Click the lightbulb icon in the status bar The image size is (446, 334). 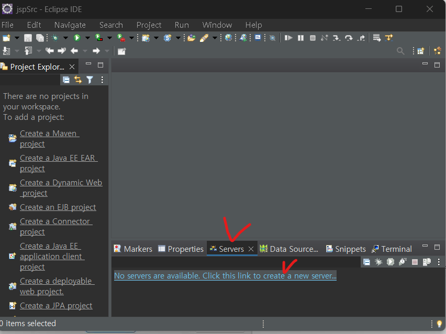point(439,324)
